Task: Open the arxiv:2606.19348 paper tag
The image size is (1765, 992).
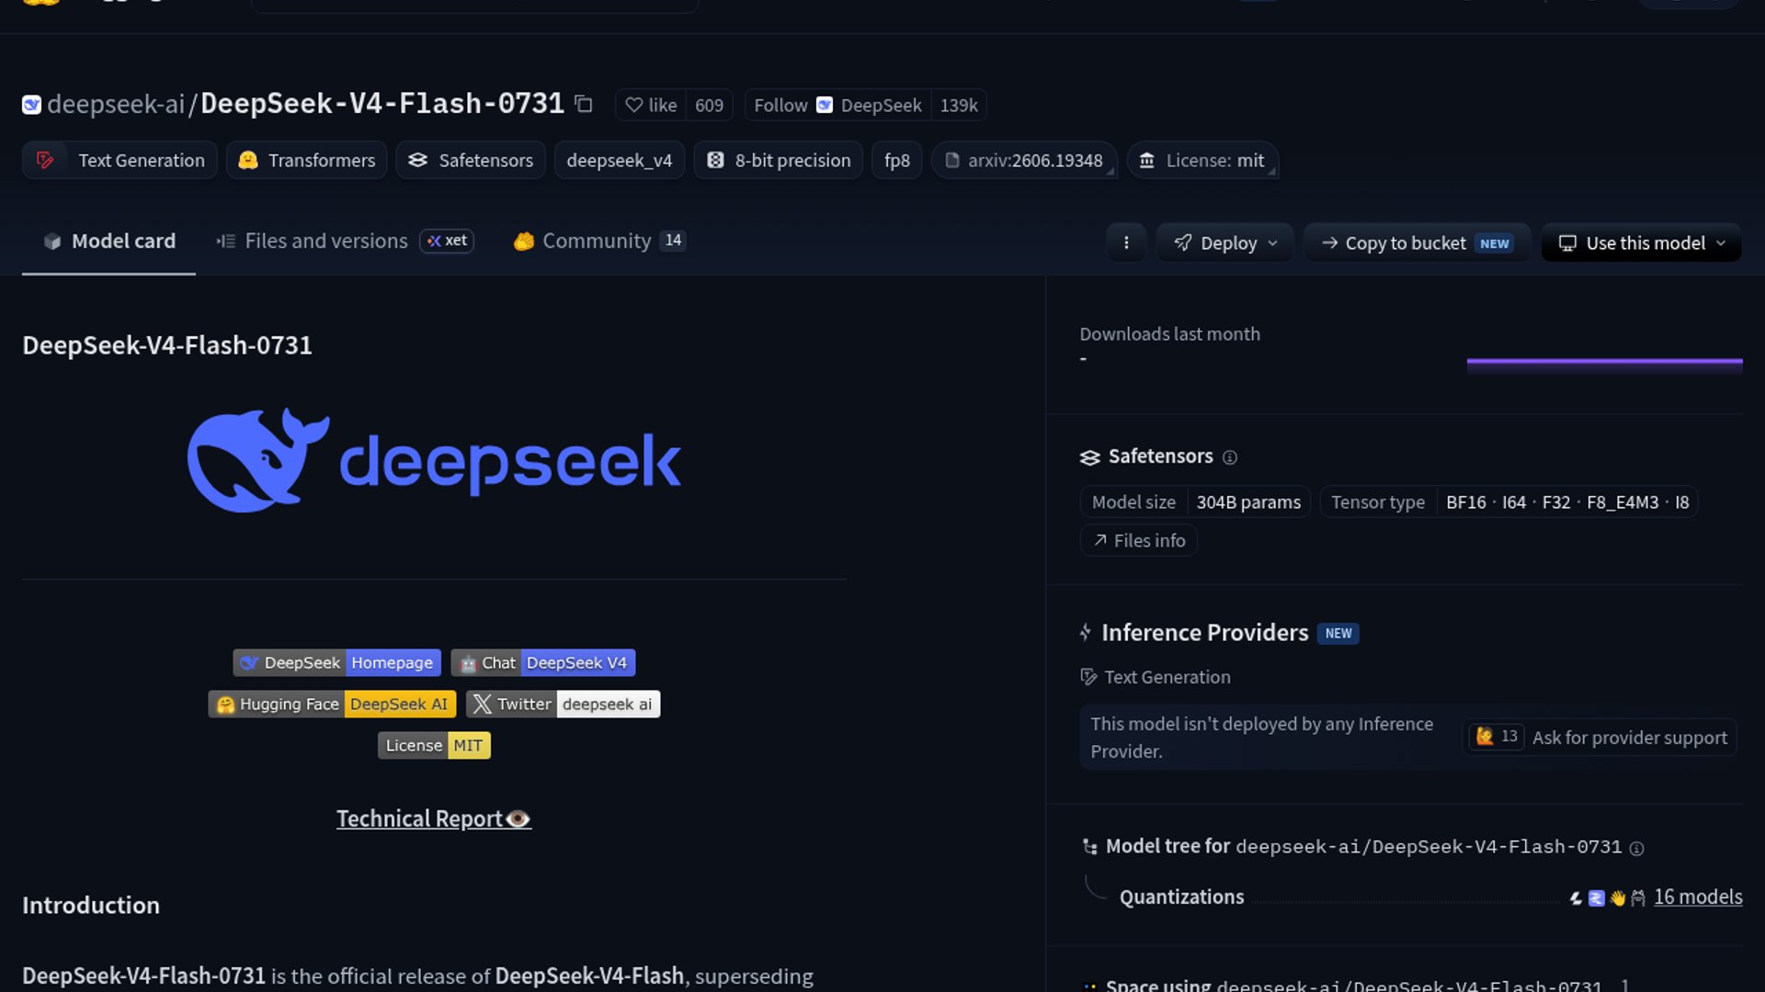Action: (x=1024, y=160)
